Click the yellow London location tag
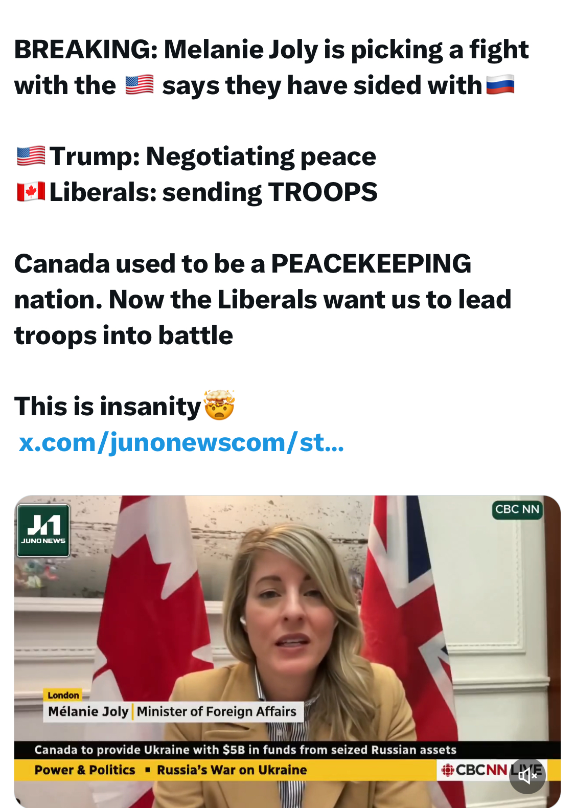Screen dimensions: 575x808 tap(63, 695)
